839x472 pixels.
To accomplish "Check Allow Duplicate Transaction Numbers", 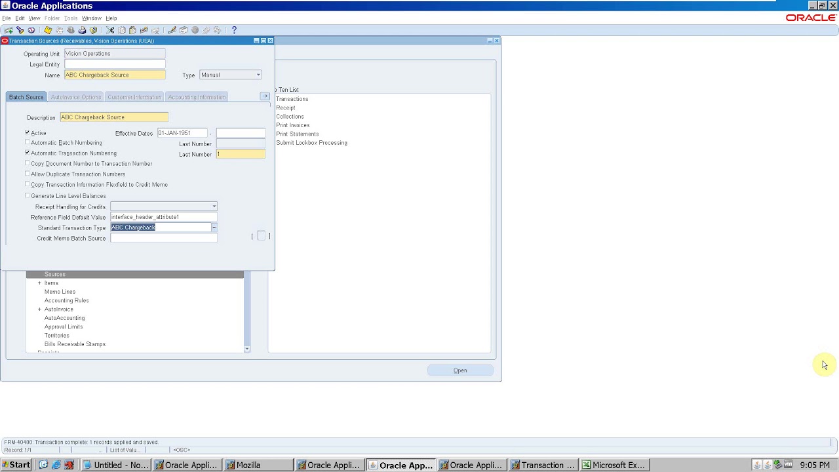I will coord(28,174).
